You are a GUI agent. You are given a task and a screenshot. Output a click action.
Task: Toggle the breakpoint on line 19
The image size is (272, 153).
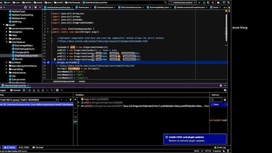[48, 62]
